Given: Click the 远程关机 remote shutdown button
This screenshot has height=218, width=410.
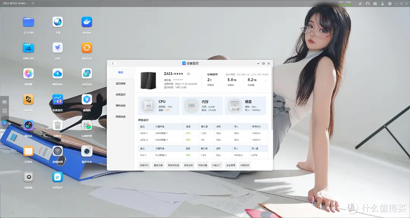Looking at the screenshot, I should [x=144, y=165].
